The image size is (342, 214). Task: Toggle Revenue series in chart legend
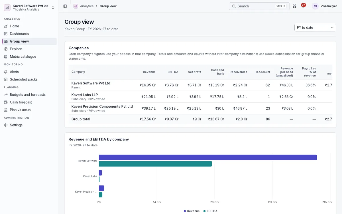click(192, 211)
